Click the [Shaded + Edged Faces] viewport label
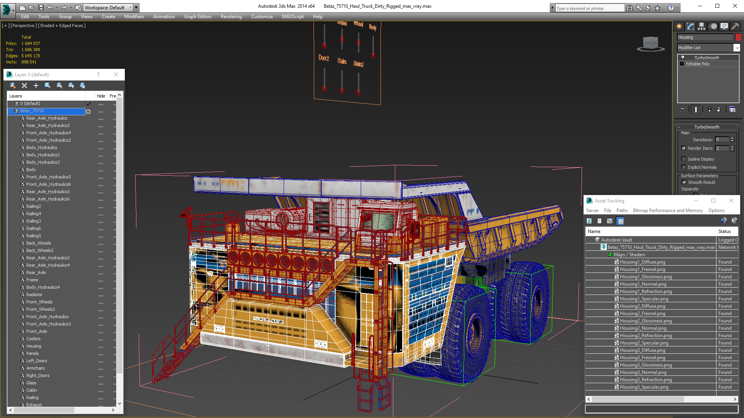The height and width of the screenshot is (418, 744). pyautogui.click(x=62, y=26)
